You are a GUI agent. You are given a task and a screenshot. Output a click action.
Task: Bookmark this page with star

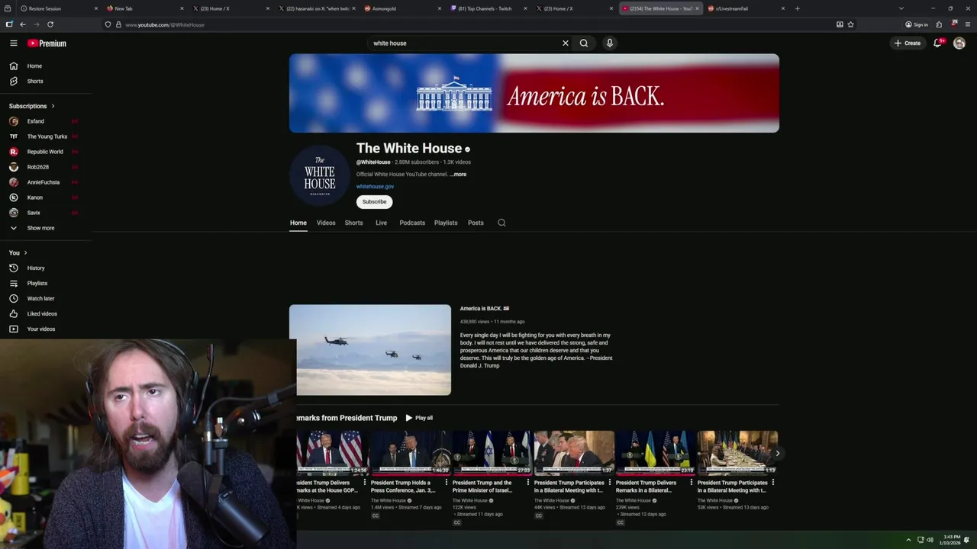tap(850, 24)
